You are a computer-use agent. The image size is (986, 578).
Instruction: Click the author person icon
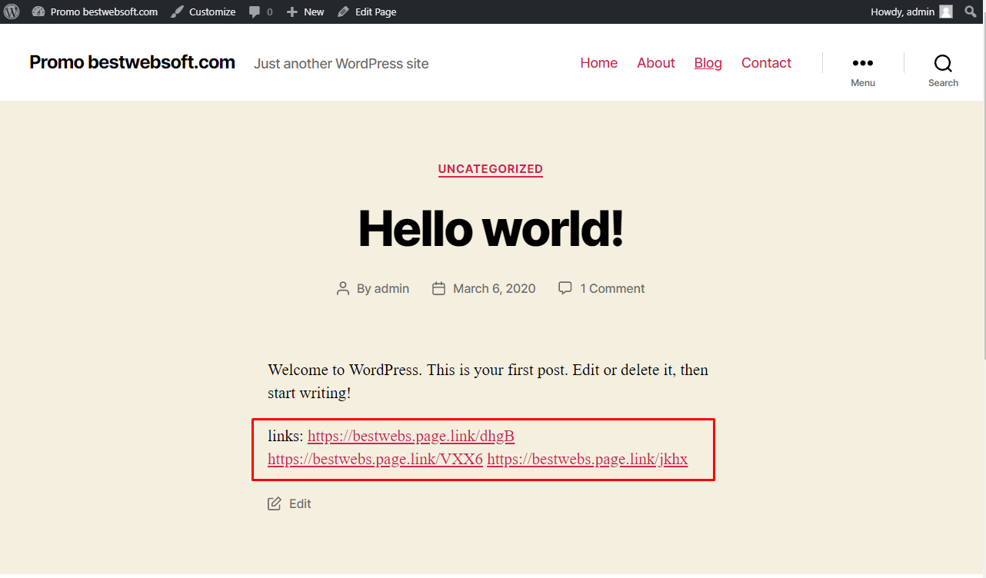[343, 288]
